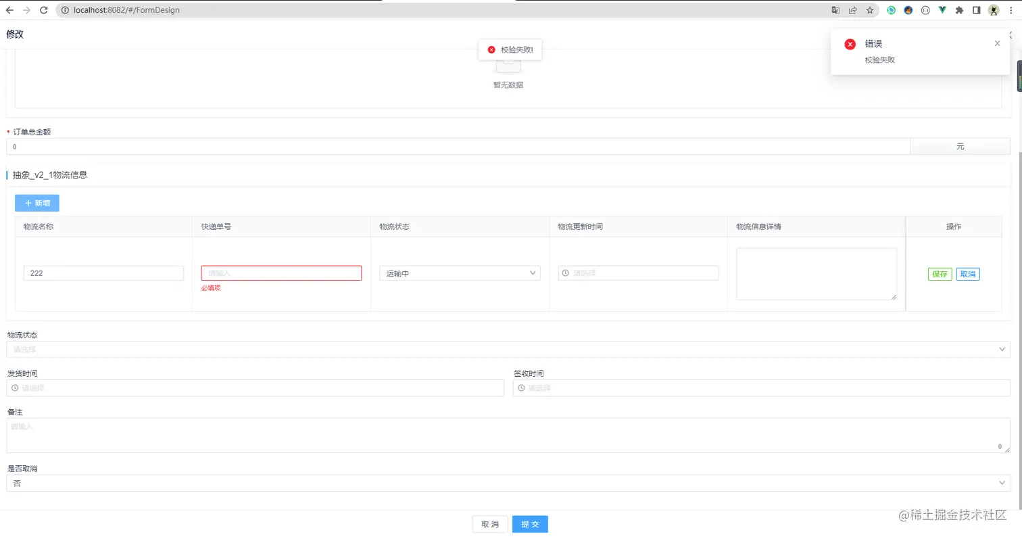
Task: Open the Vue devtools extension icon
Action: pos(942,10)
